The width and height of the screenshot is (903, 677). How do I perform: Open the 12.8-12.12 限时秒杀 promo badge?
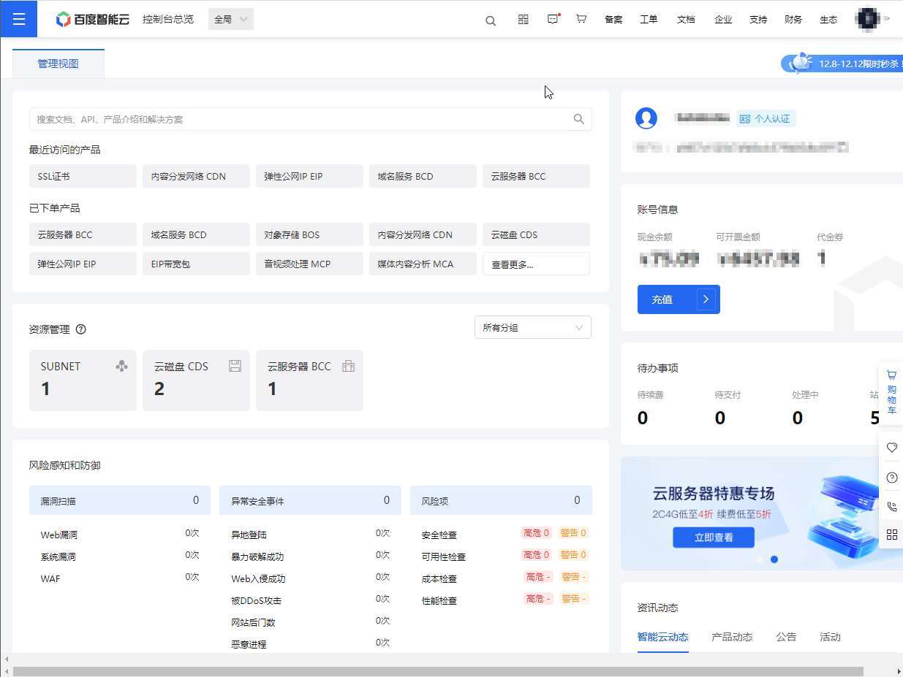point(842,64)
